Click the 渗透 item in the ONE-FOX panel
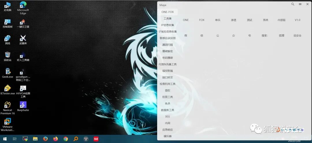Viewport: 312px width, 143px height. click(234, 20)
